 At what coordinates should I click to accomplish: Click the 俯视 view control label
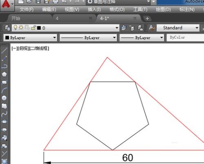click(23, 49)
